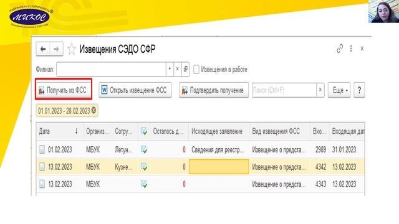Enable Извещения в работе checkbox
The height and width of the screenshot is (224, 399).
click(196, 69)
